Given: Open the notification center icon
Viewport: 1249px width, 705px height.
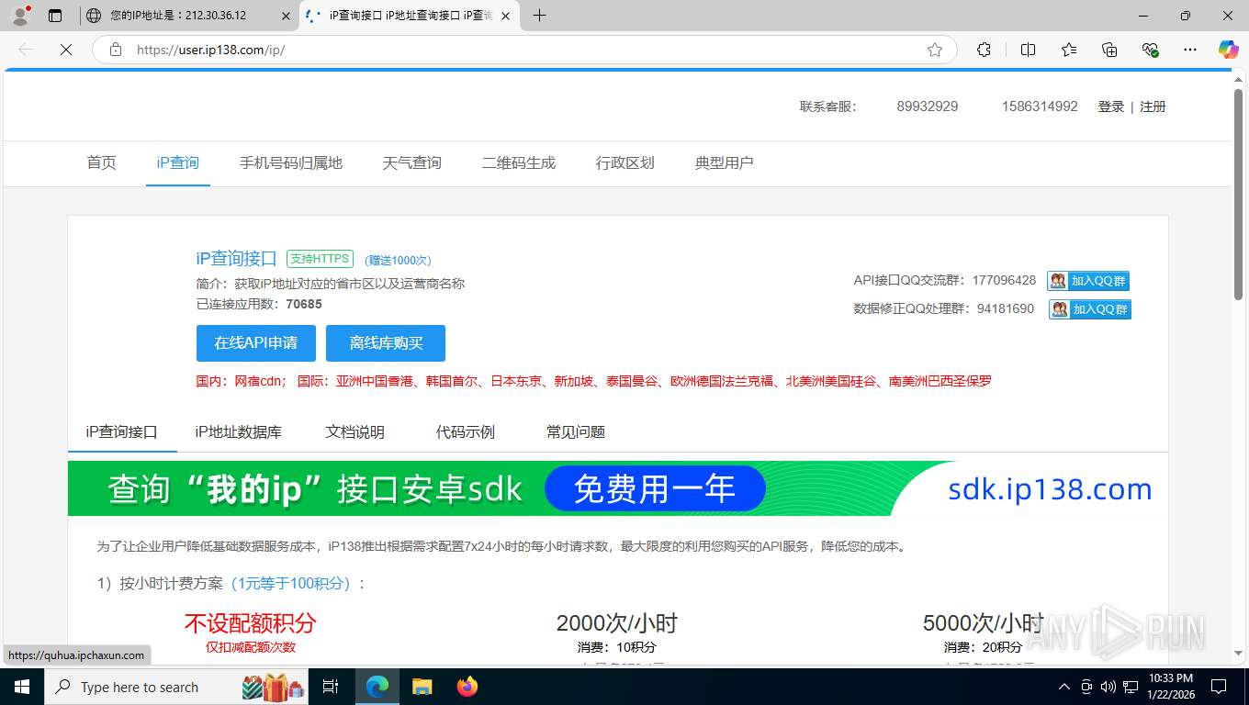Looking at the screenshot, I should pyautogui.click(x=1219, y=687).
